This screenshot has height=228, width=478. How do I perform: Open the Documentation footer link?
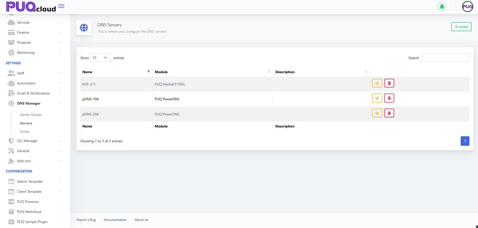[115, 220]
